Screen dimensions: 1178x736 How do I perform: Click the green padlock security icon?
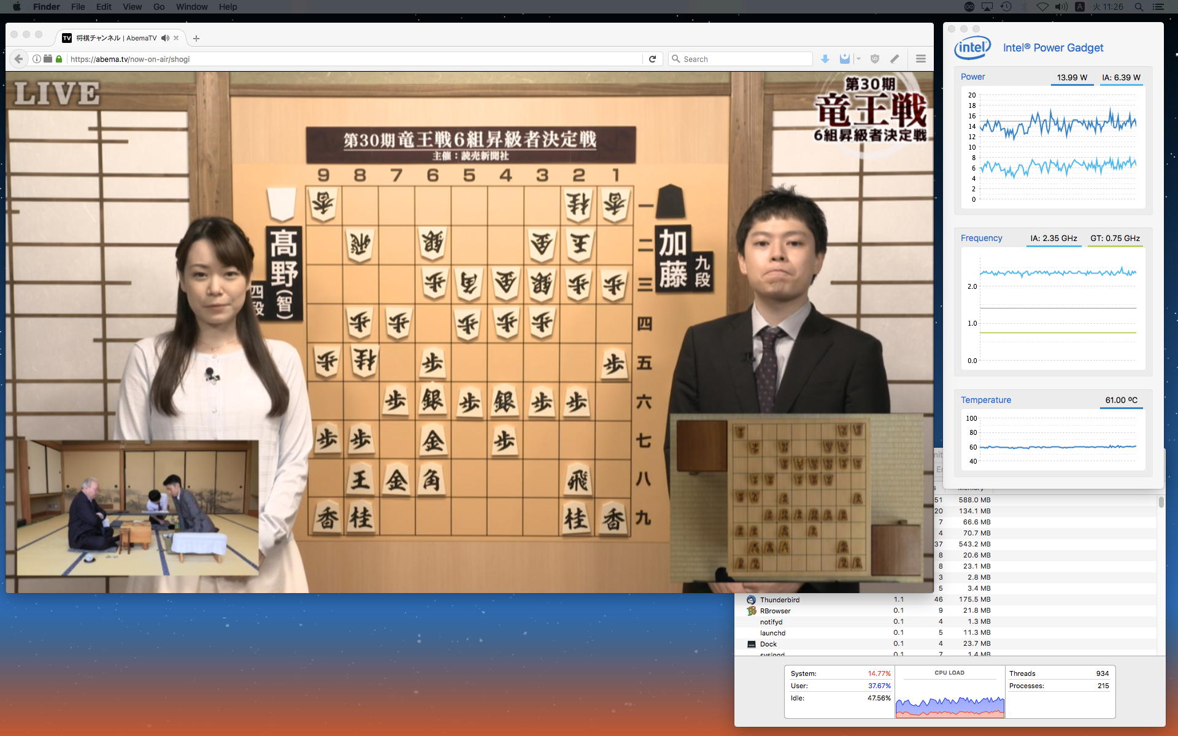(59, 59)
